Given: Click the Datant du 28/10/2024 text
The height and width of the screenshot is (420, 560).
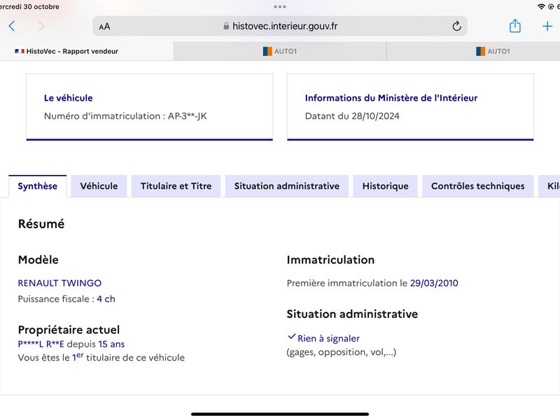Looking at the screenshot, I should tap(352, 116).
